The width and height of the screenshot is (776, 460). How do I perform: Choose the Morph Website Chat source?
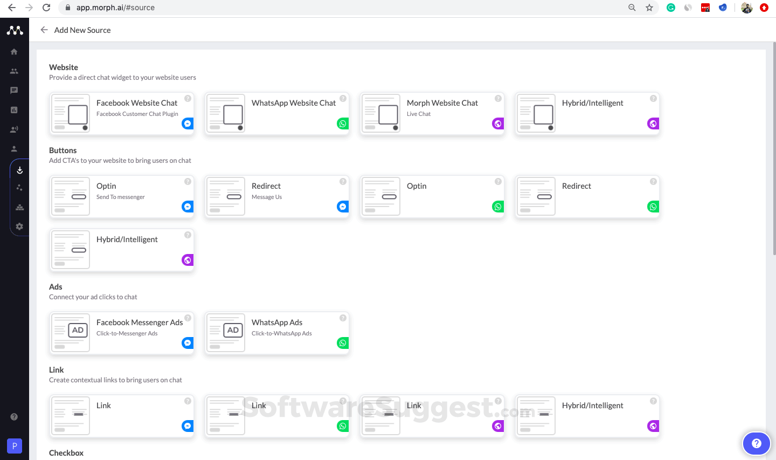[x=432, y=113]
